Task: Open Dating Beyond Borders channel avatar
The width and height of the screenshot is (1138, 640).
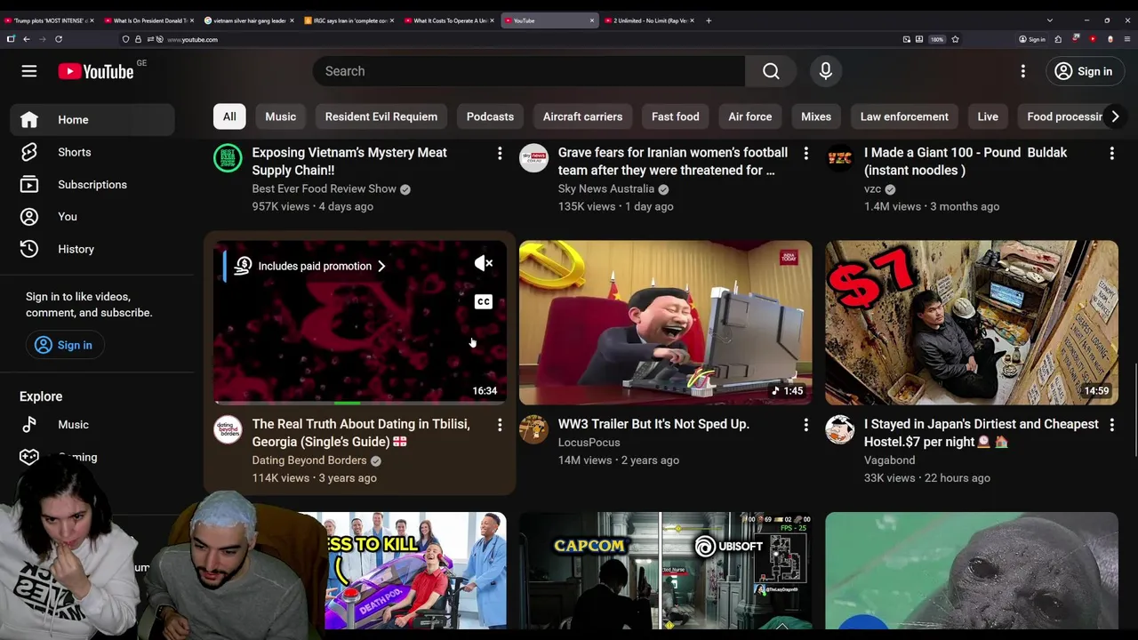Action: (228, 430)
